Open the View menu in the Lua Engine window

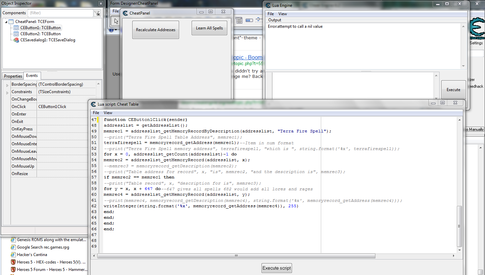point(283,14)
